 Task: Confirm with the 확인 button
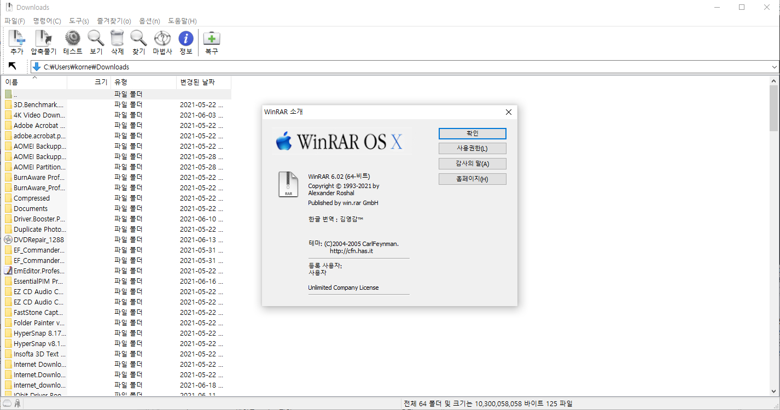(x=473, y=133)
